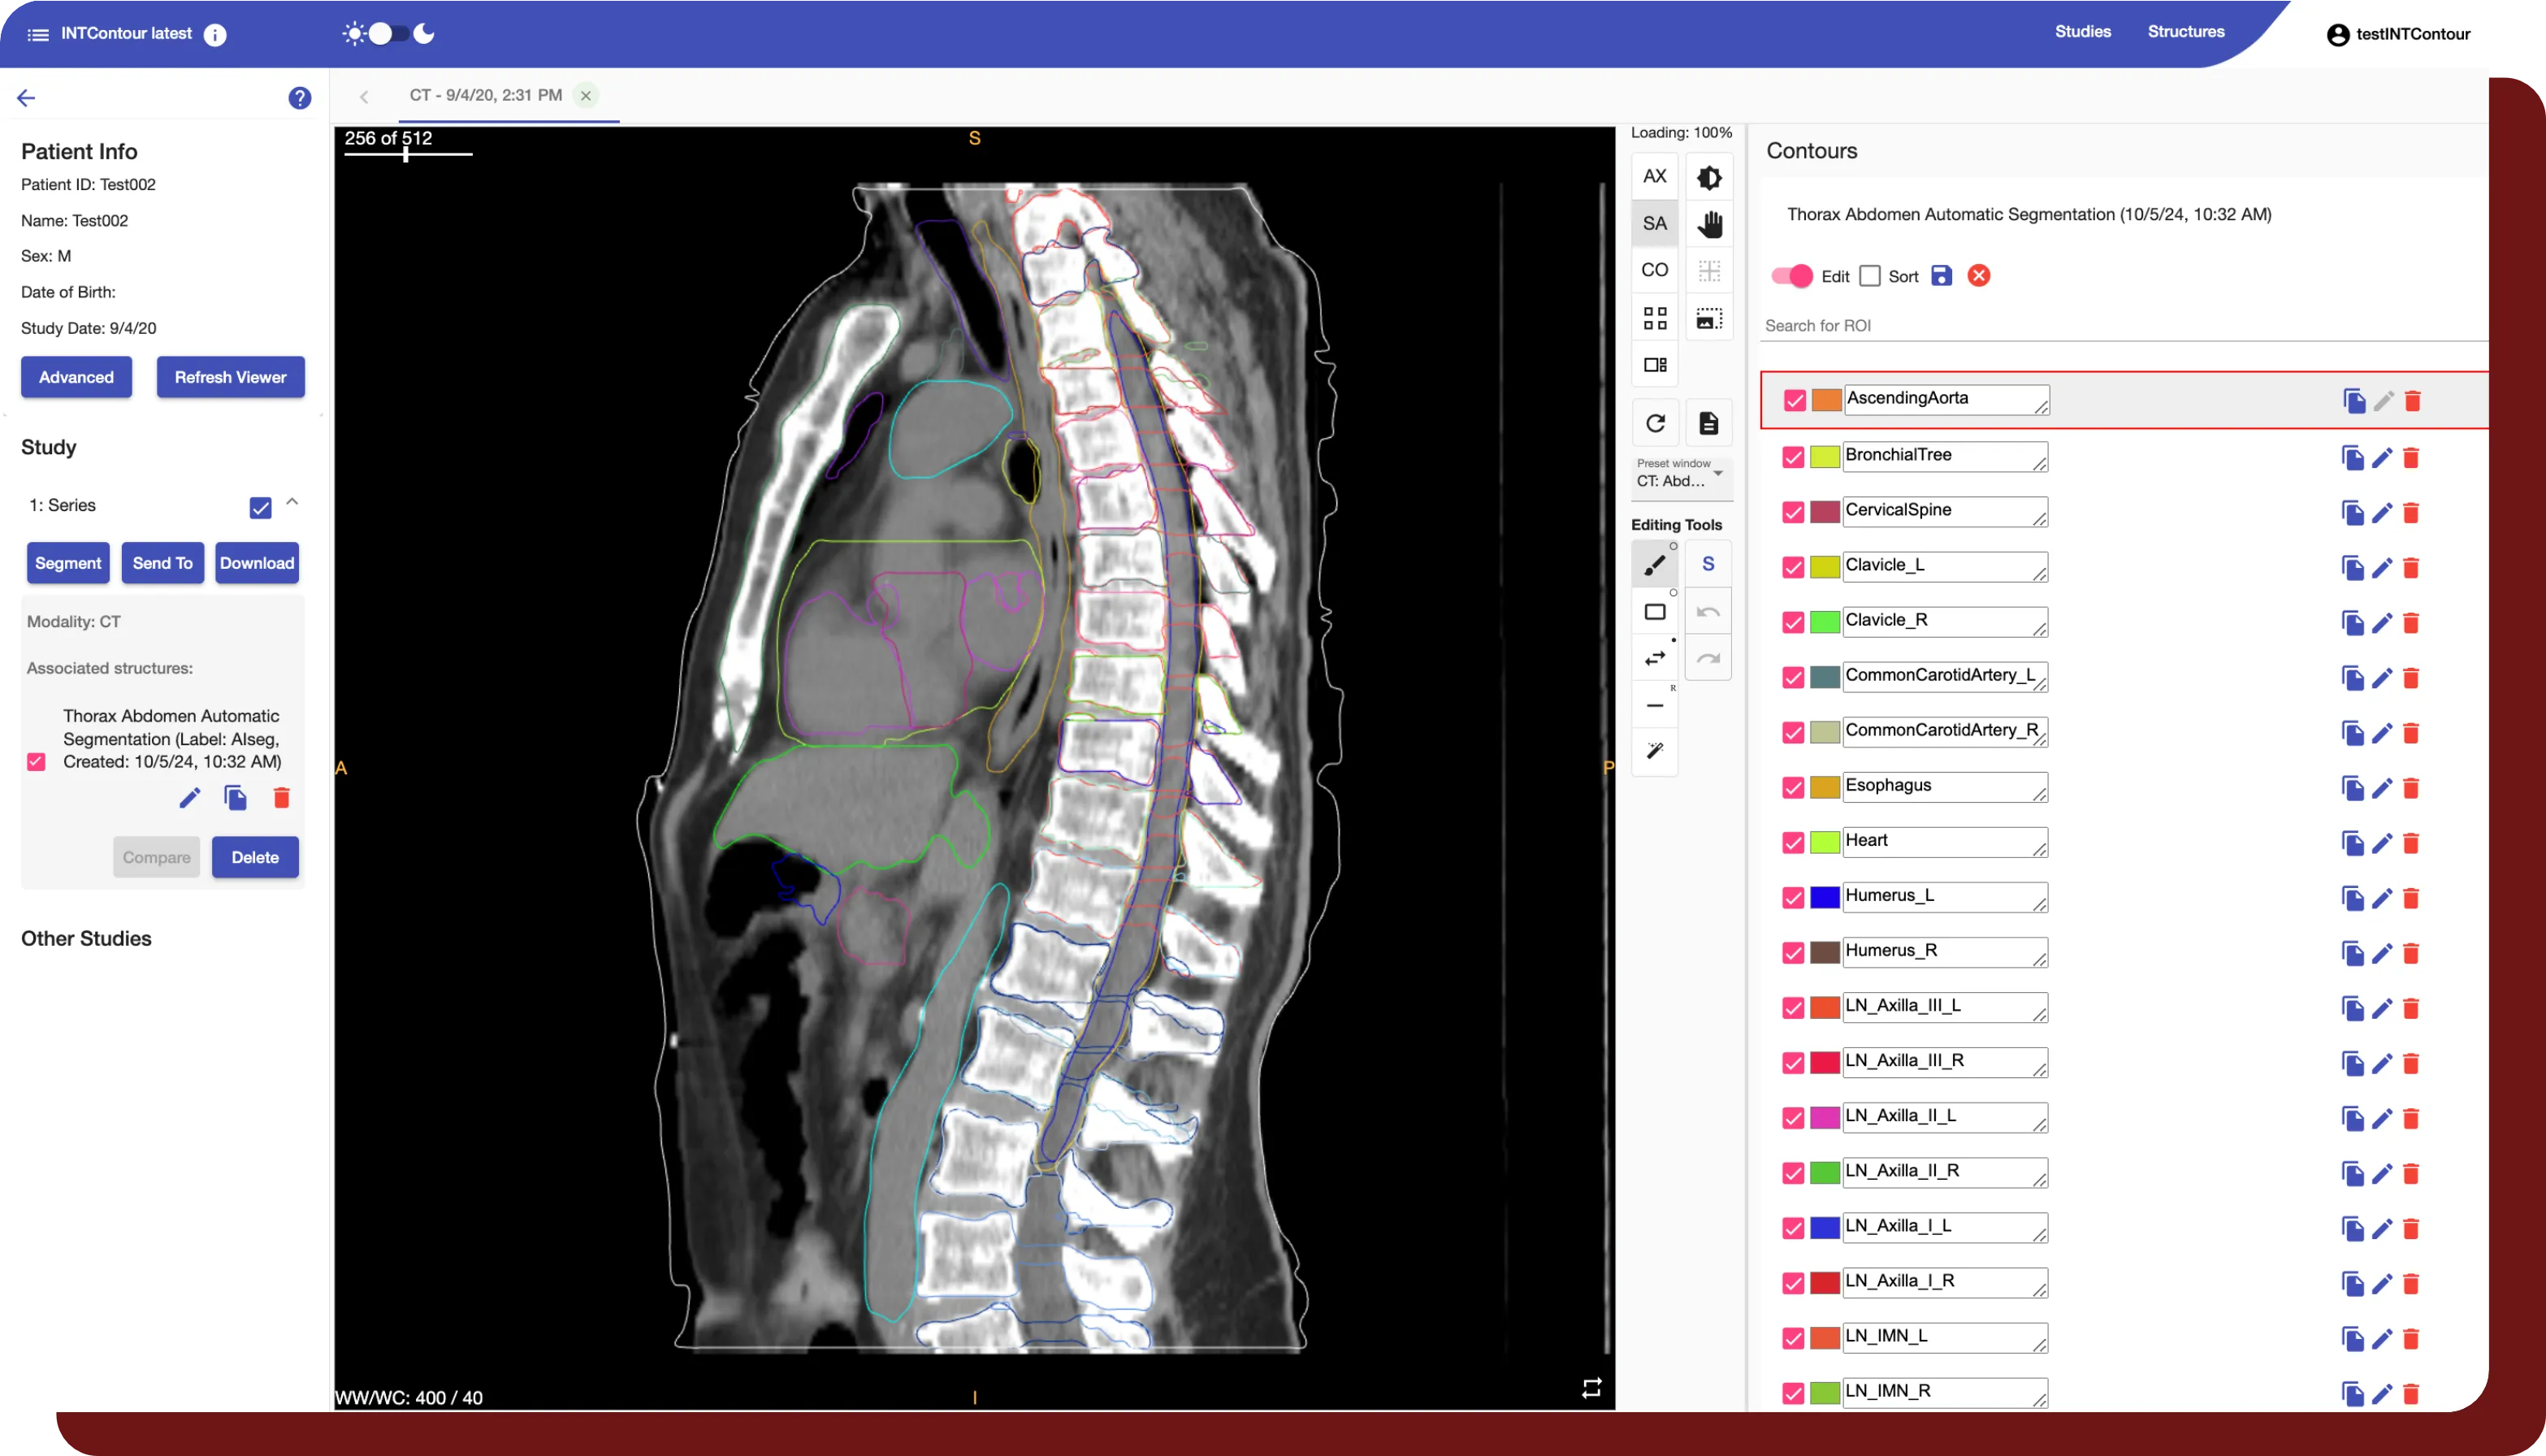Collapse the Series 1 section

pos(292,503)
